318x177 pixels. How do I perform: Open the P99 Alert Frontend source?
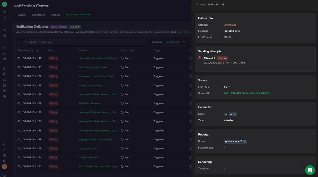(x=90, y=103)
